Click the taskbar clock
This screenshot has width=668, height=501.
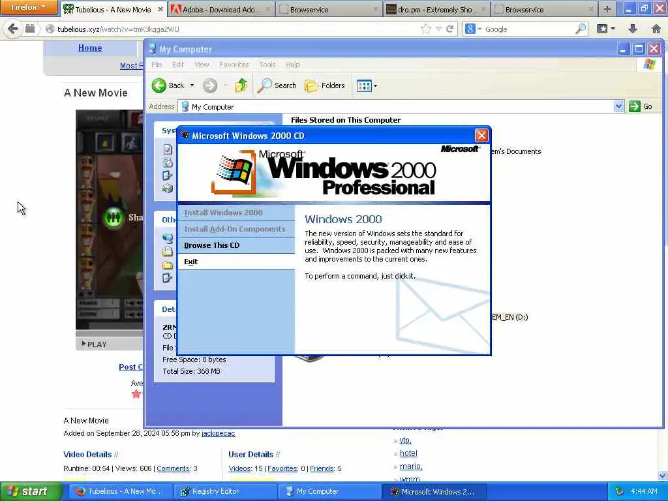click(x=644, y=492)
